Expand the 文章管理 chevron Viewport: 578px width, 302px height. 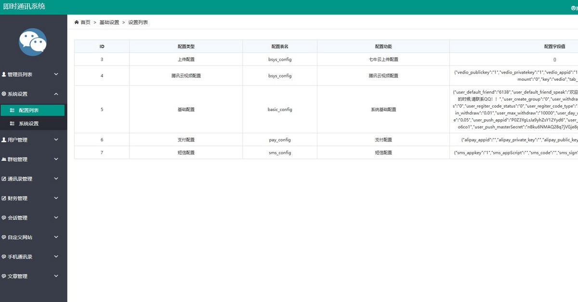(x=56, y=276)
